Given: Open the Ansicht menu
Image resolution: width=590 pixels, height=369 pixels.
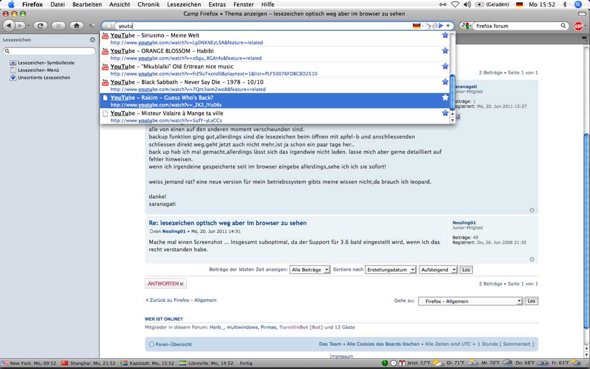Looking at the screenshot, I should (120, 5).
